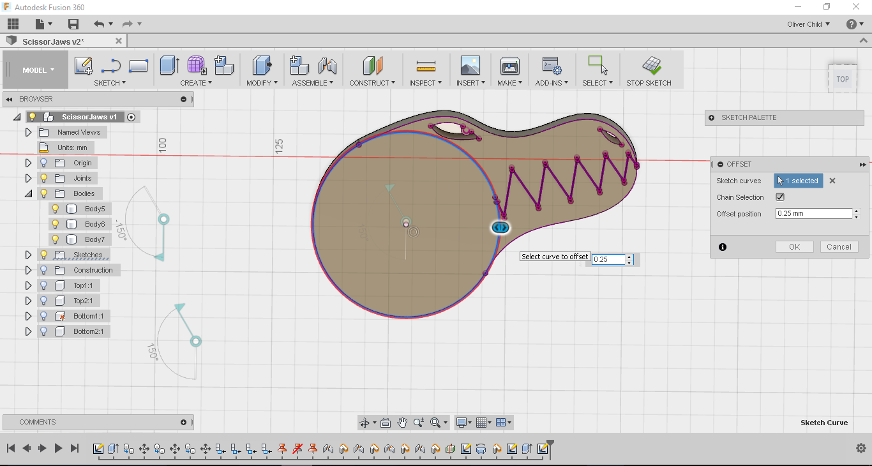The width and height of the screenshot is (872, 466).
Task: Open the Data Panel grid icon
Action: pyautogui.click(x=13, y=24)
